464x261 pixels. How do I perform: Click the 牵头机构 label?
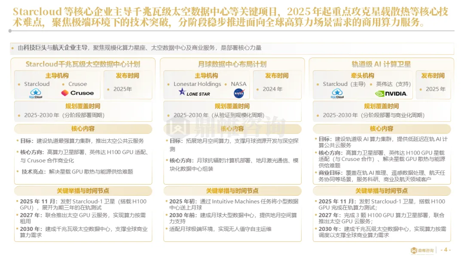click(363, 76)
